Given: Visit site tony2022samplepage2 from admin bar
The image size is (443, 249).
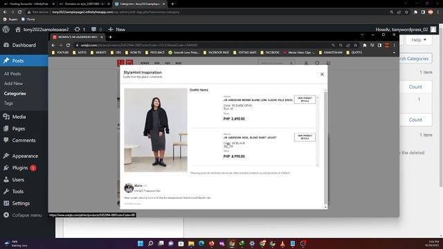Looking at the screenshot, I should [x=42, y=29].
